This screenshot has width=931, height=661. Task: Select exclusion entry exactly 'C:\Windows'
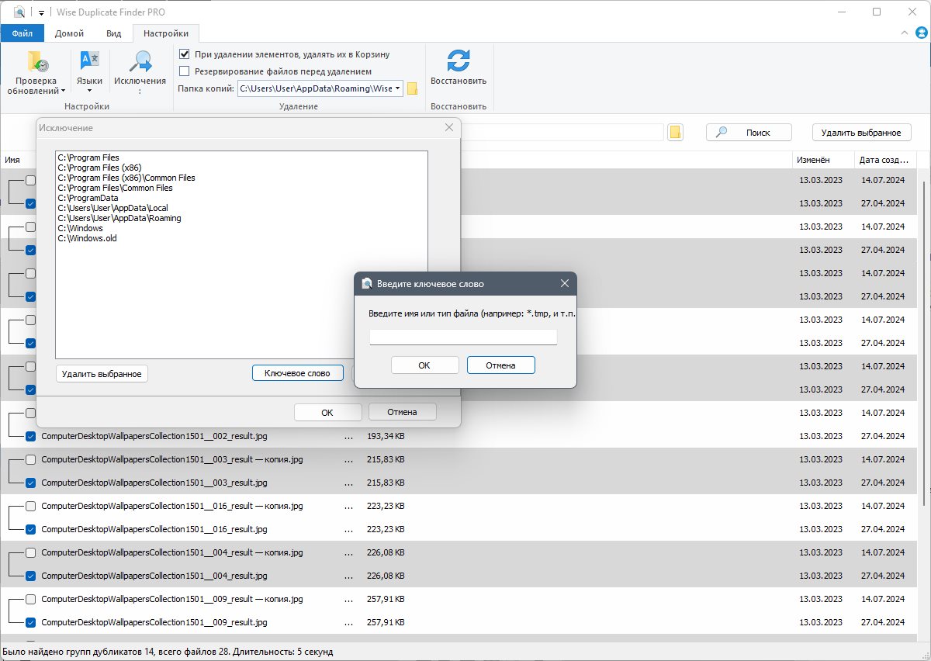(80, 228)
